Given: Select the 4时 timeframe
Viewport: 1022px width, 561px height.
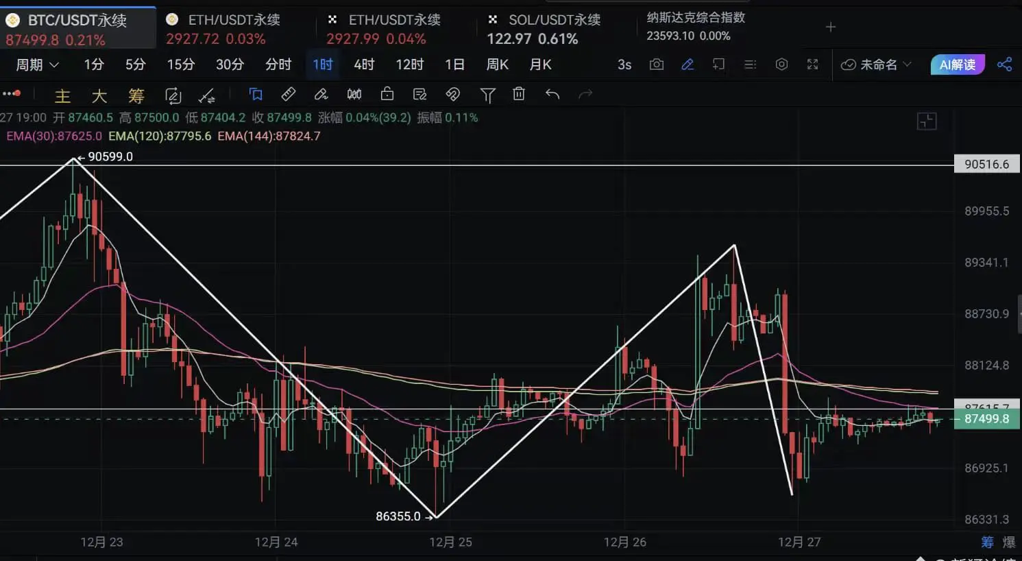Looking at the screenshot, I should 364,64.
